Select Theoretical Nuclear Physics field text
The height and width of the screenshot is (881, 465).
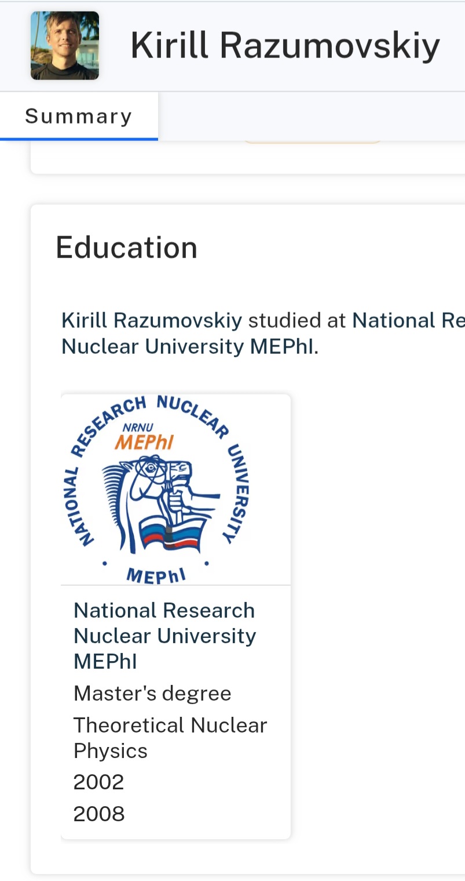(x=170, y=738)
